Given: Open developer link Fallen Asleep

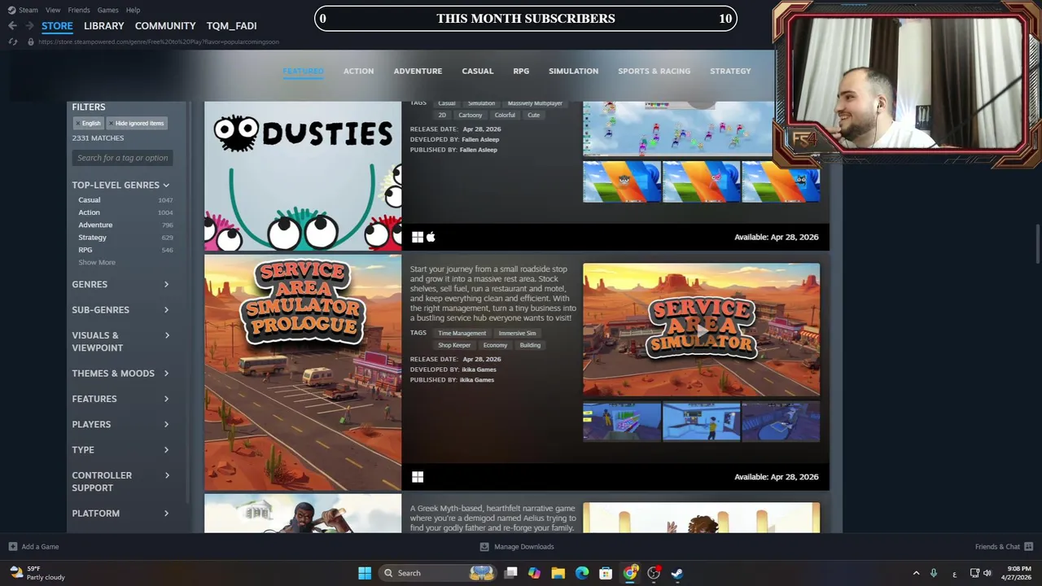Looking at the screenshot, I should click(480, 139).
